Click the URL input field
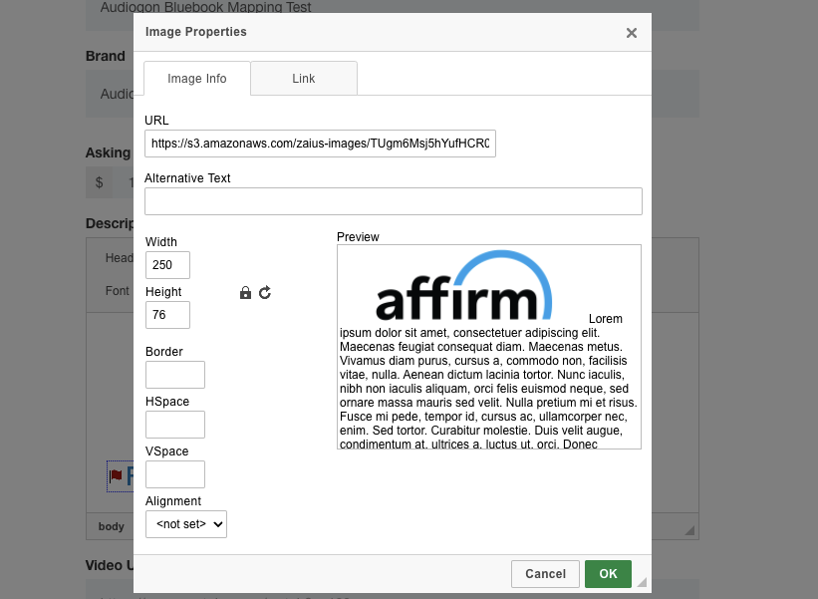The height and width of the screenshot is (599, 818). tap(320, 144)
